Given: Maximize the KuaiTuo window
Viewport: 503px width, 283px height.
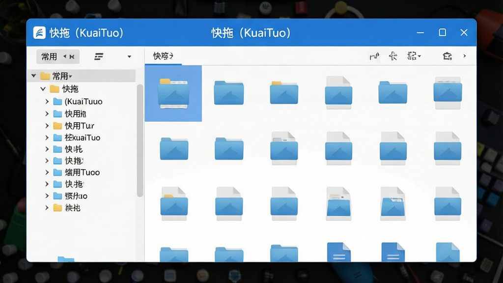Looking at the screenshot, I should [443, 32].
